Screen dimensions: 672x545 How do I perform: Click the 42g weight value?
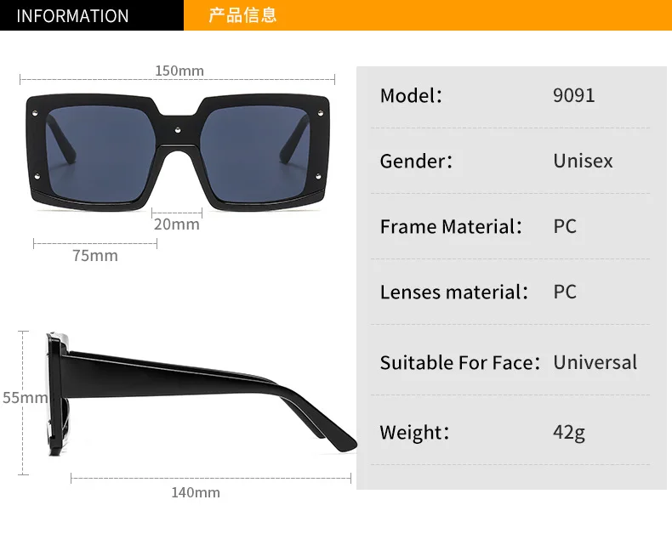(x=569, y=432)
